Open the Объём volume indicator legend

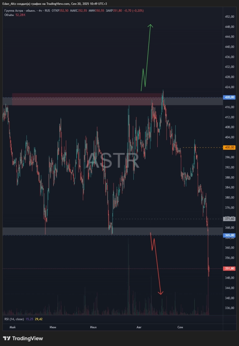click(x=9, y=15)
